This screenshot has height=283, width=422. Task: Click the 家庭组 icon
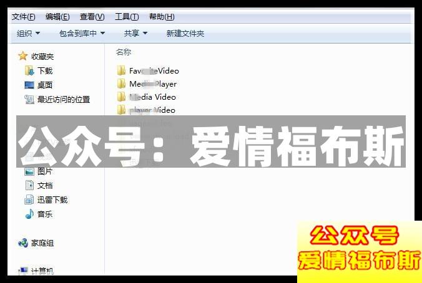[23, 243]
